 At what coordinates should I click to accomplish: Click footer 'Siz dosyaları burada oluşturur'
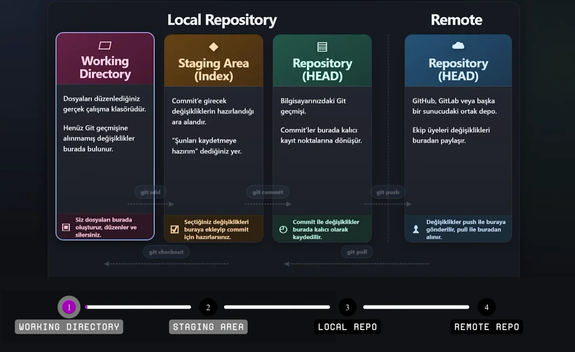pyautogui.click(x=106, y=227)
